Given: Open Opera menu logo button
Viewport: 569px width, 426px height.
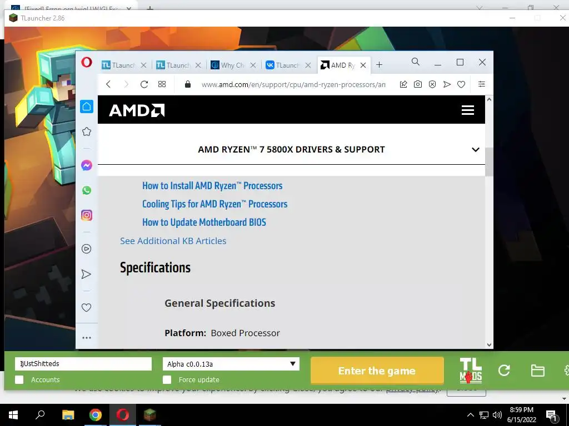Looking at the screenshot, I should coord(86,63).
